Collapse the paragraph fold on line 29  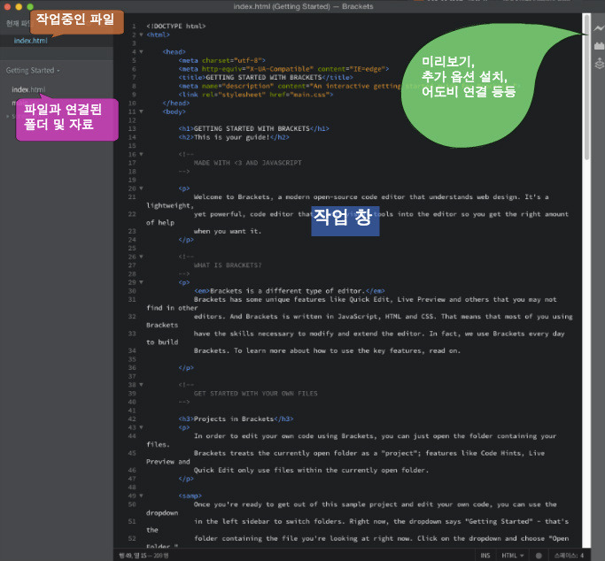point(141,282)
